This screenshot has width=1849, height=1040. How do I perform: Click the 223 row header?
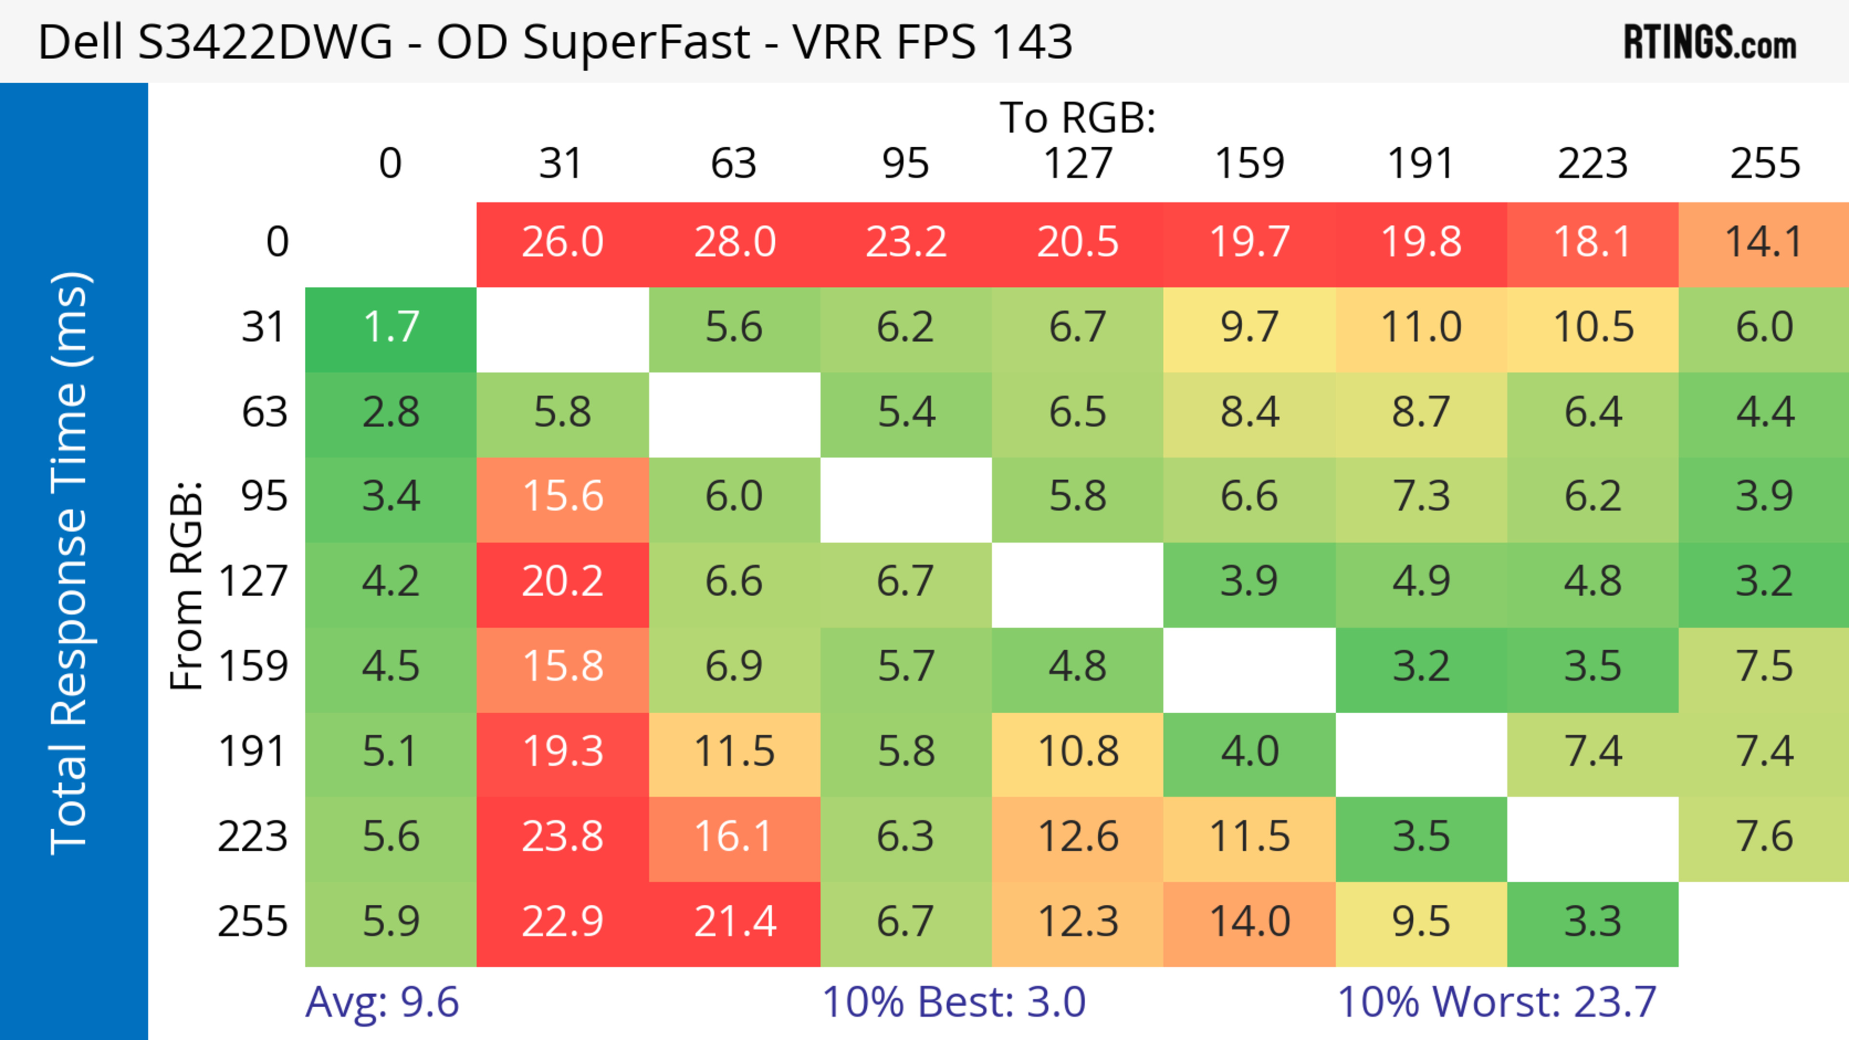pyautogui.click(x=253, y=837)
